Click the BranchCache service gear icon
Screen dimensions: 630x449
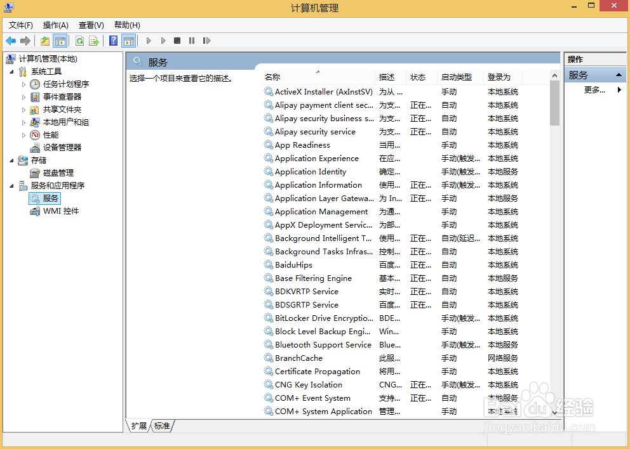pos(269,358)
